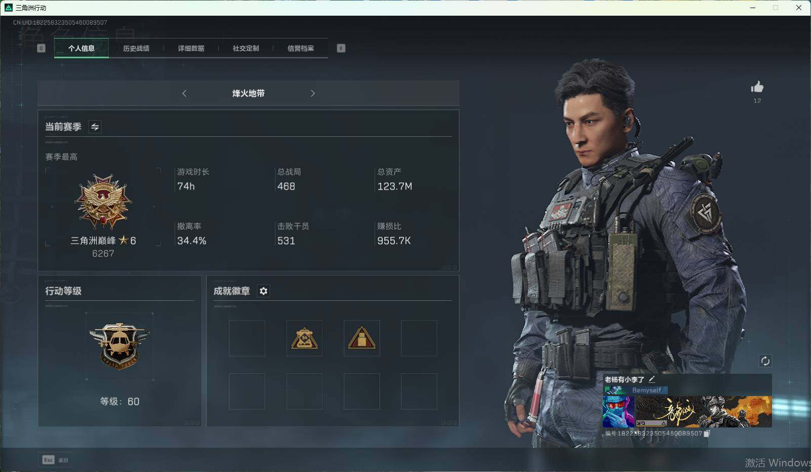Viewport: 811px width, 472px height.
Task: Click the 游戏时长 74h value
Action: (x=186, y=186)
